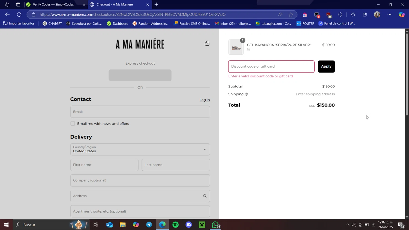Reload the checkout page
Screen dimensions: 409x230
point(19,14)
